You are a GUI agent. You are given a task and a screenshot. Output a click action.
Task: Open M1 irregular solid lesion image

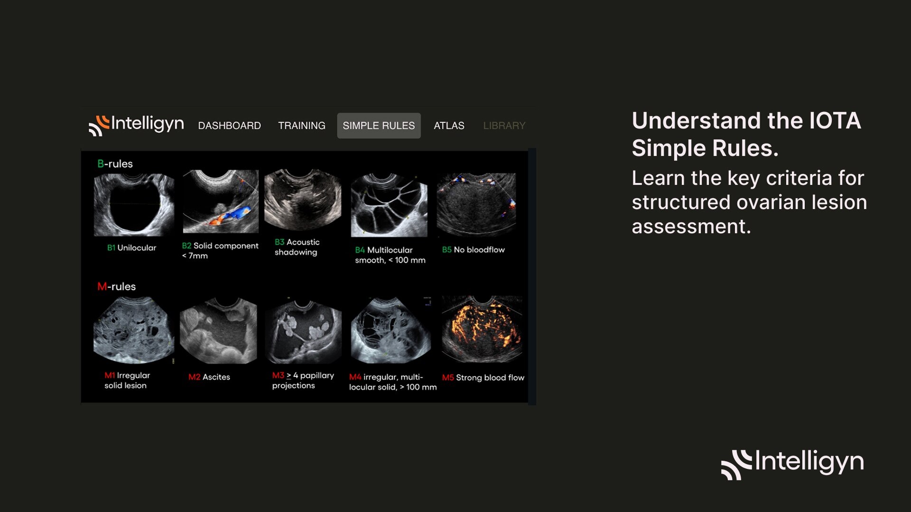click(x=134, y=330)
